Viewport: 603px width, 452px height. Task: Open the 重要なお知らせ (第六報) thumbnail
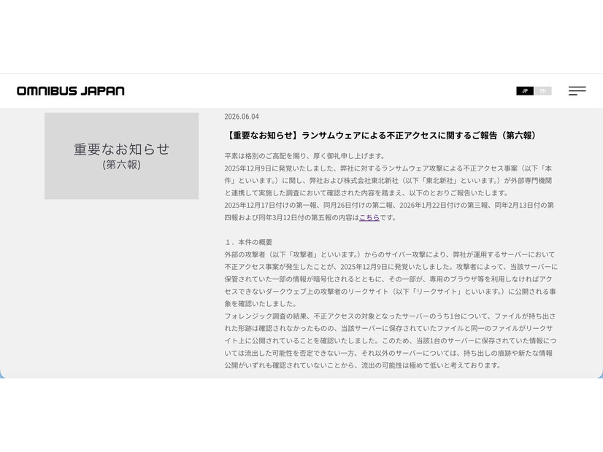tap(121, 156)
